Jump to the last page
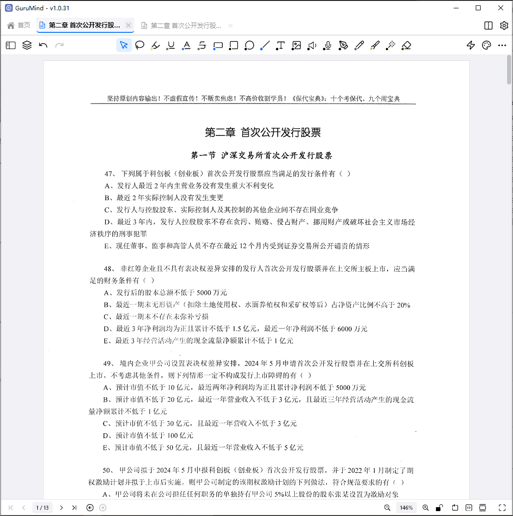This screenshot has width=513, height=516. (x=75, y=508)
